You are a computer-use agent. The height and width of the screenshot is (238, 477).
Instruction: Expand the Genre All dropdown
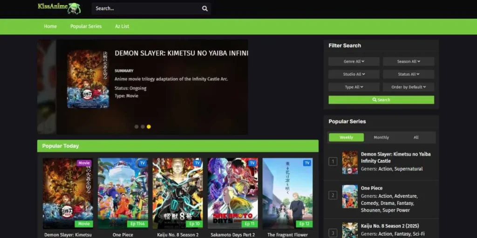354,61
